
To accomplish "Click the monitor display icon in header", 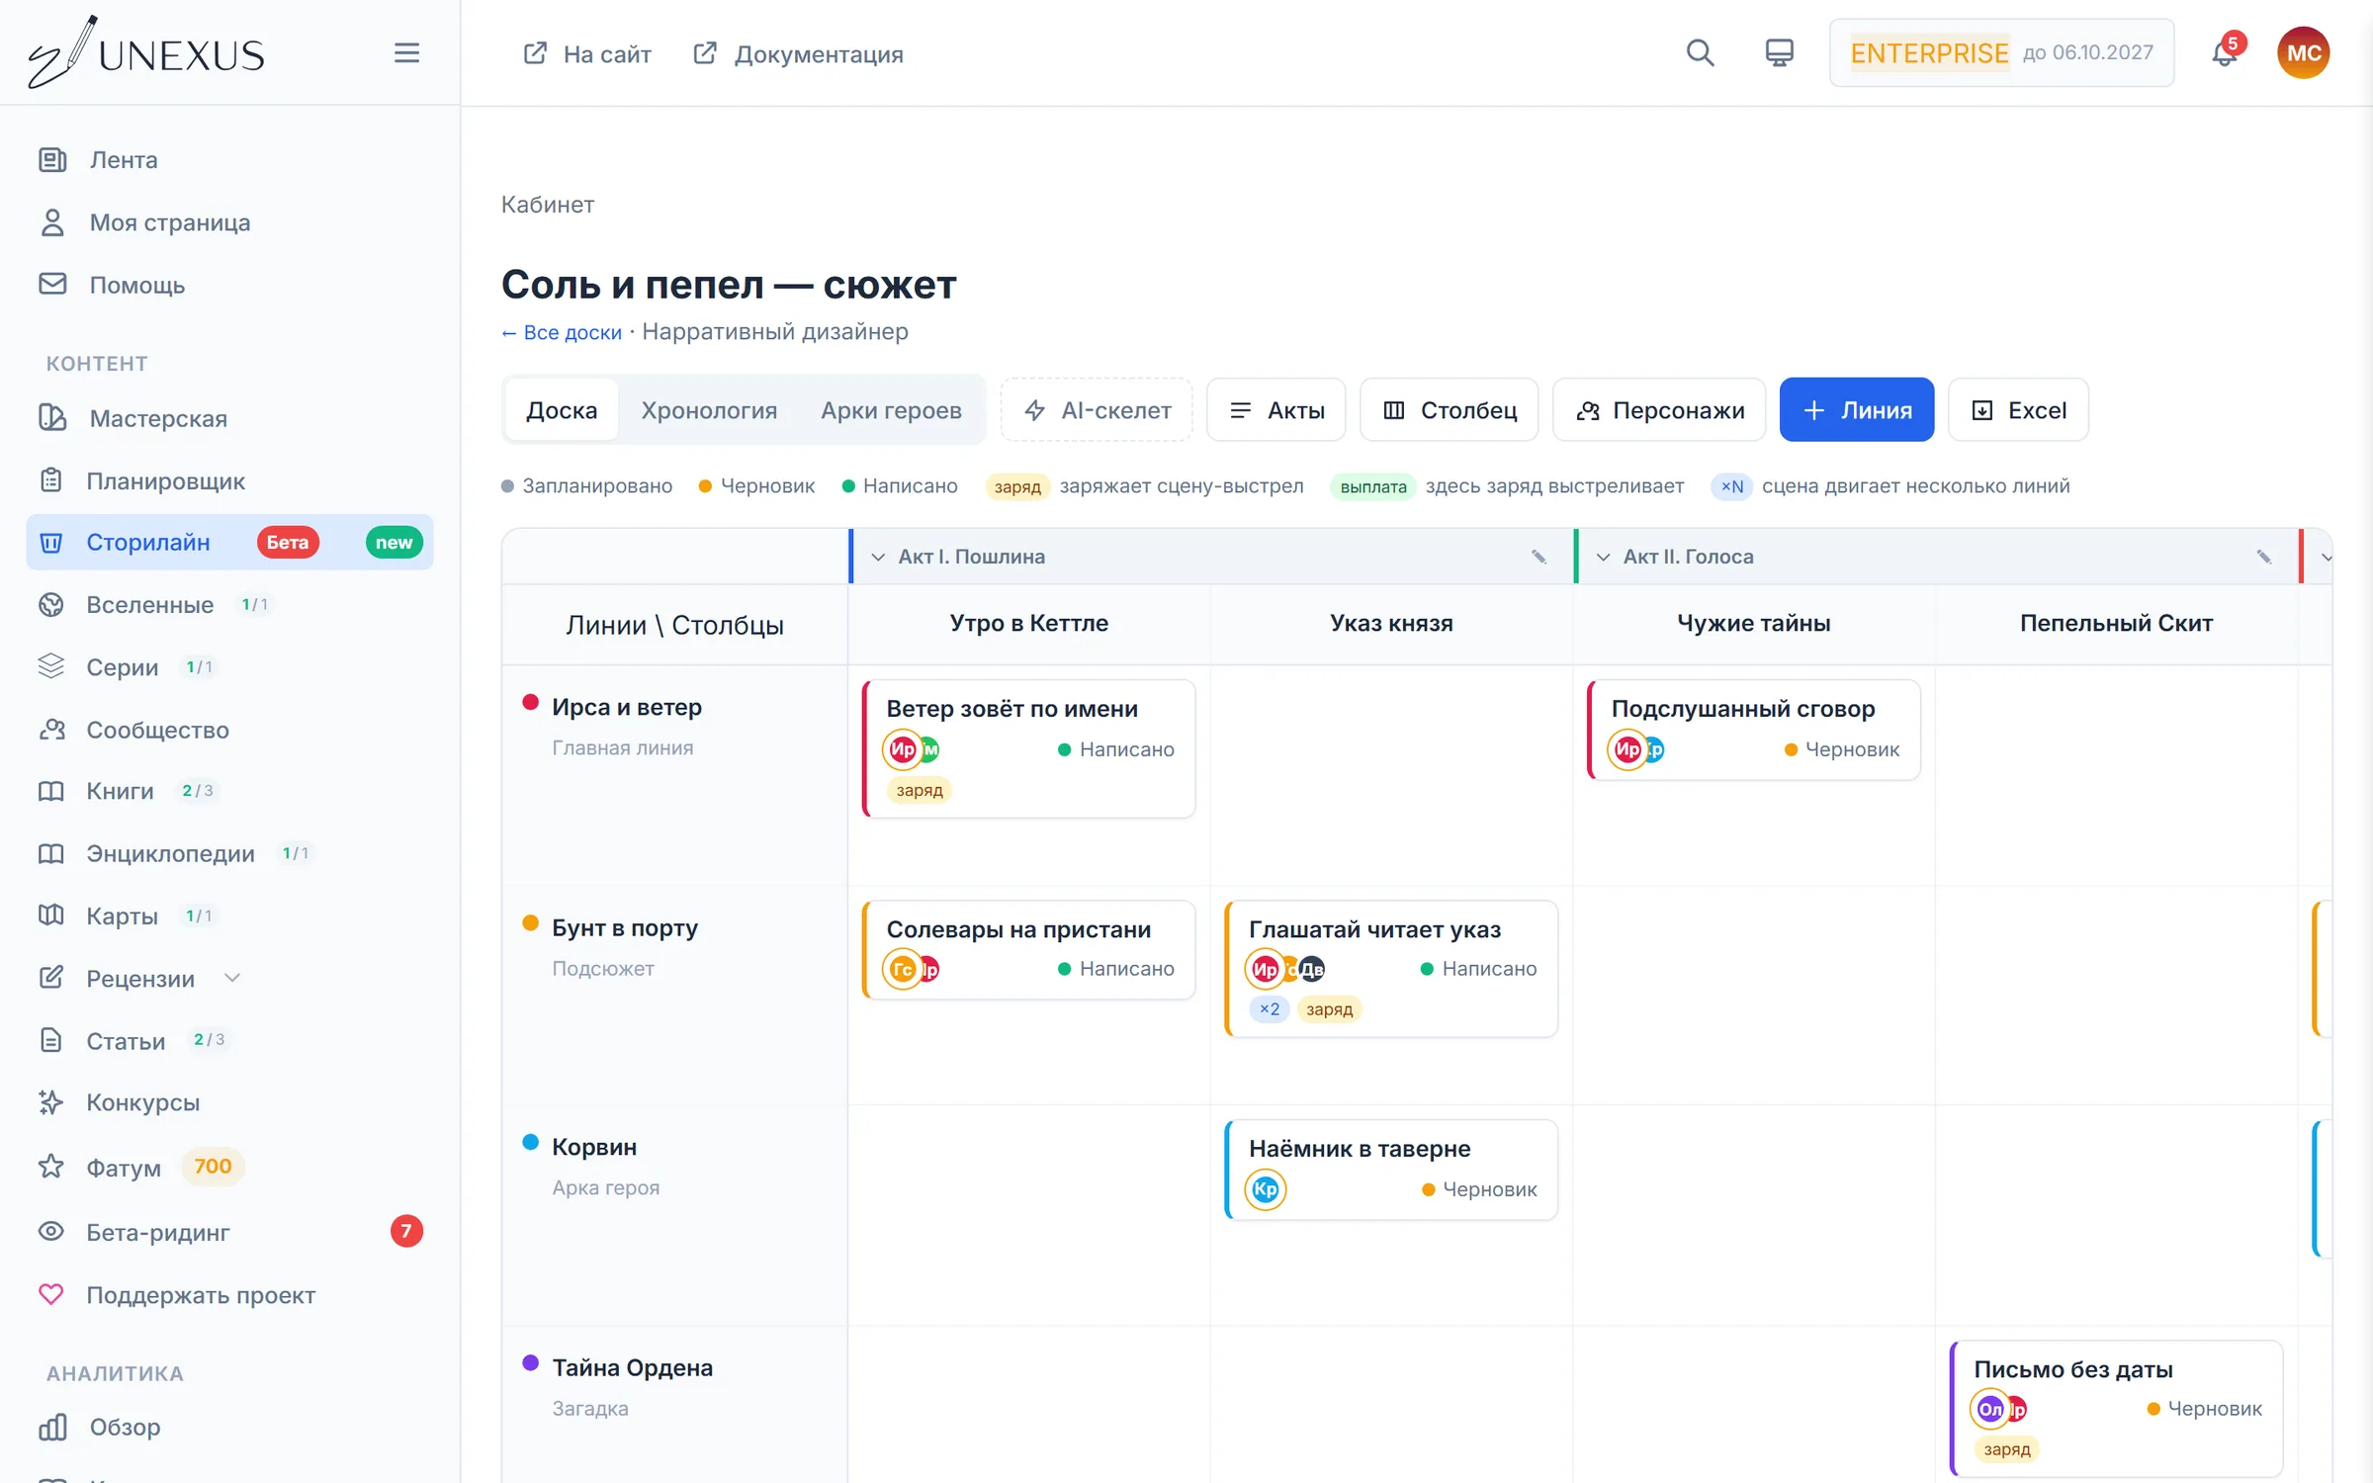I will click(x=1779, y=52).
